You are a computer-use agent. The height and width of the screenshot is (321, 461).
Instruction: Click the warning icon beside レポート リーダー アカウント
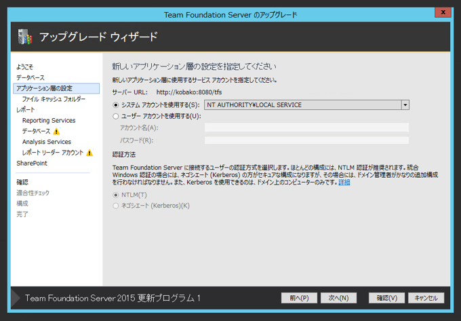(x=89, y=153)
